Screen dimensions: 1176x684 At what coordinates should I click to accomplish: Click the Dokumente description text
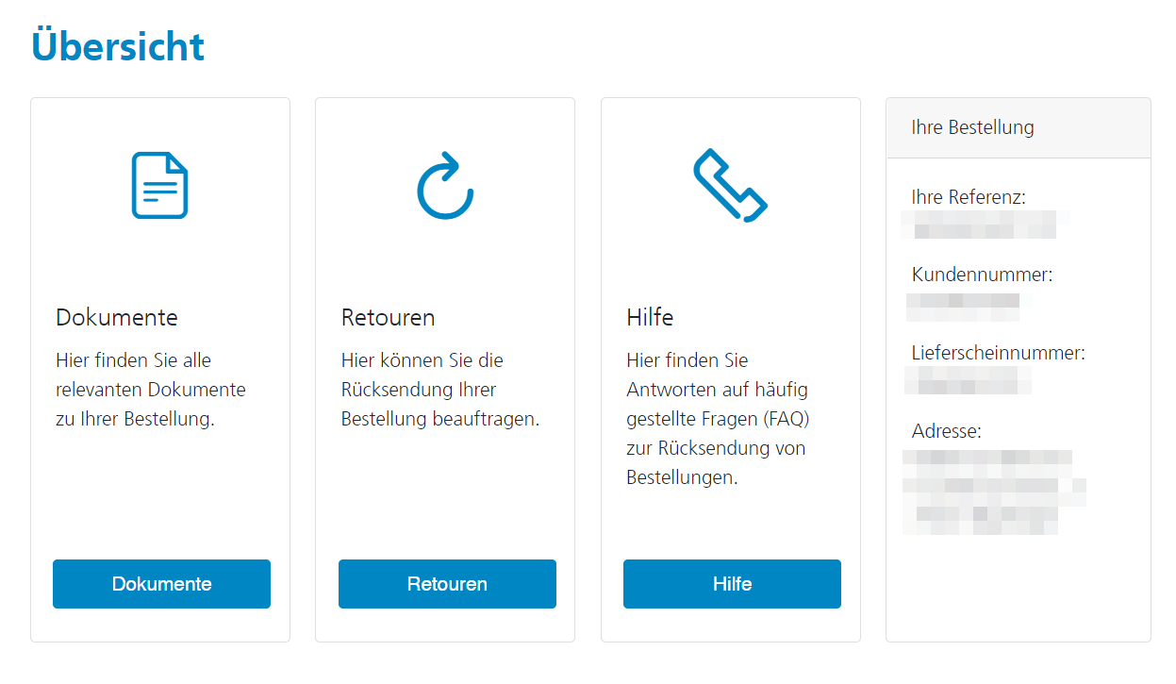[151, 390]
